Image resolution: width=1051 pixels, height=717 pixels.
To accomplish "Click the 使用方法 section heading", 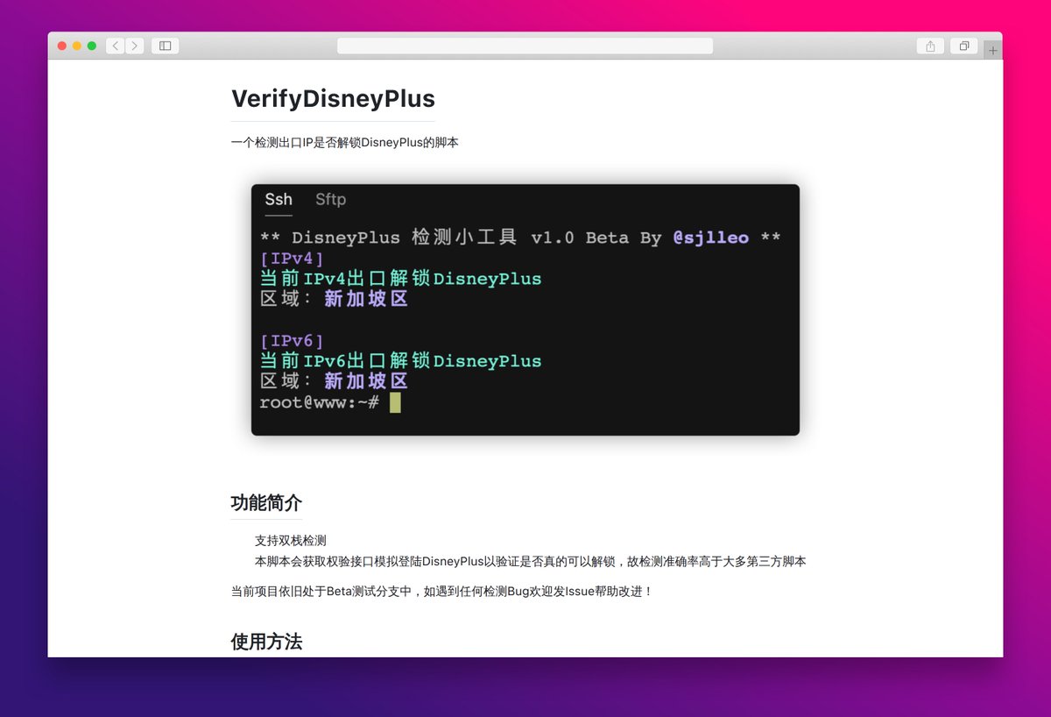I will 266,642.
